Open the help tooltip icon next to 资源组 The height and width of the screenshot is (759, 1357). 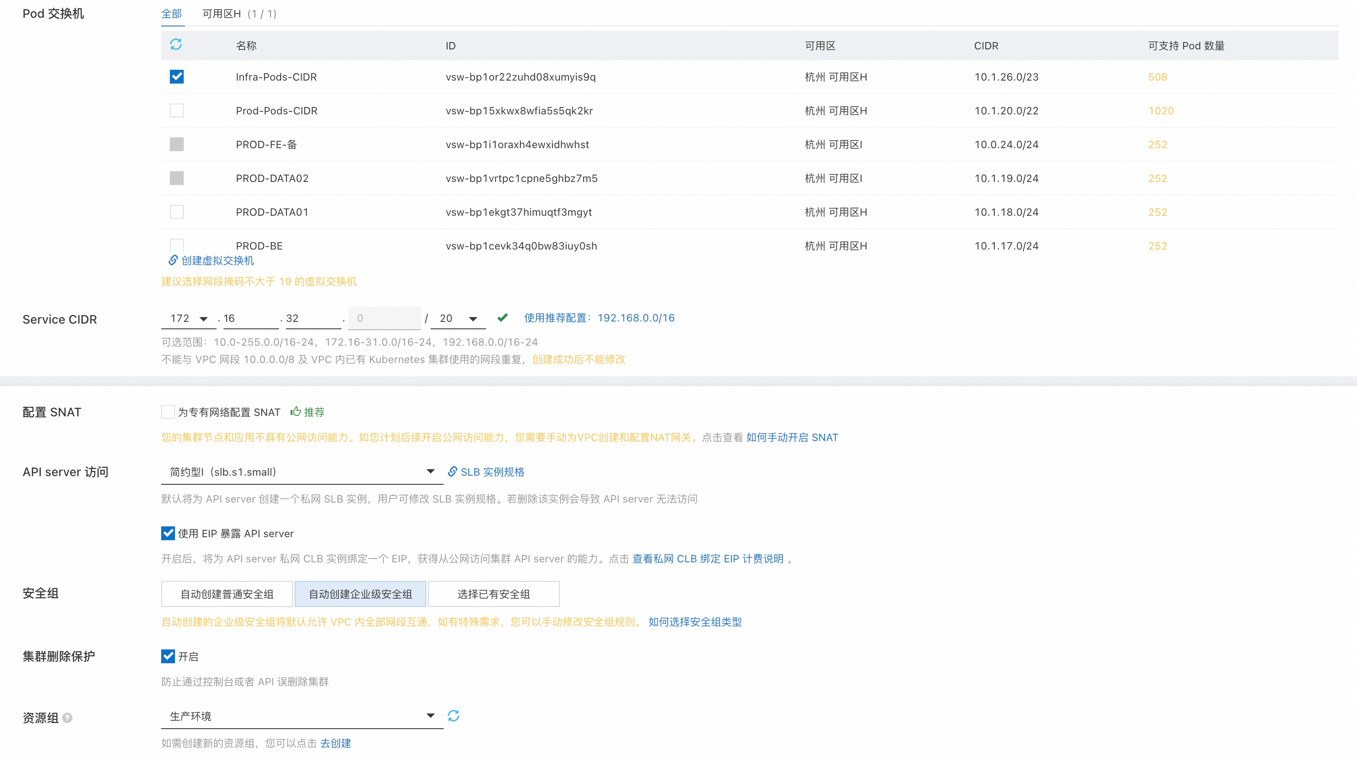[68, 717]
